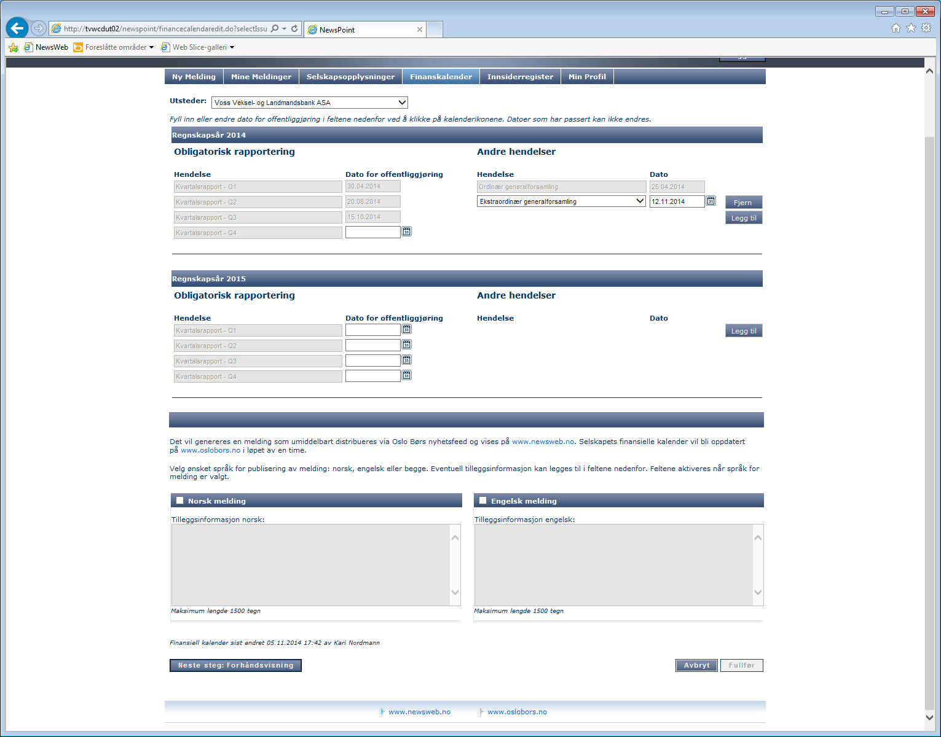Click up arrow in English text area scrollbar
Image resolution: width=941 pixels, height=737 pixels.
pos(758,538)
